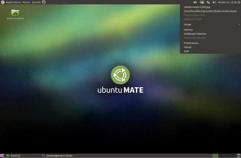
Task: Click the battery status indicator
Action: tap(195, 2)
